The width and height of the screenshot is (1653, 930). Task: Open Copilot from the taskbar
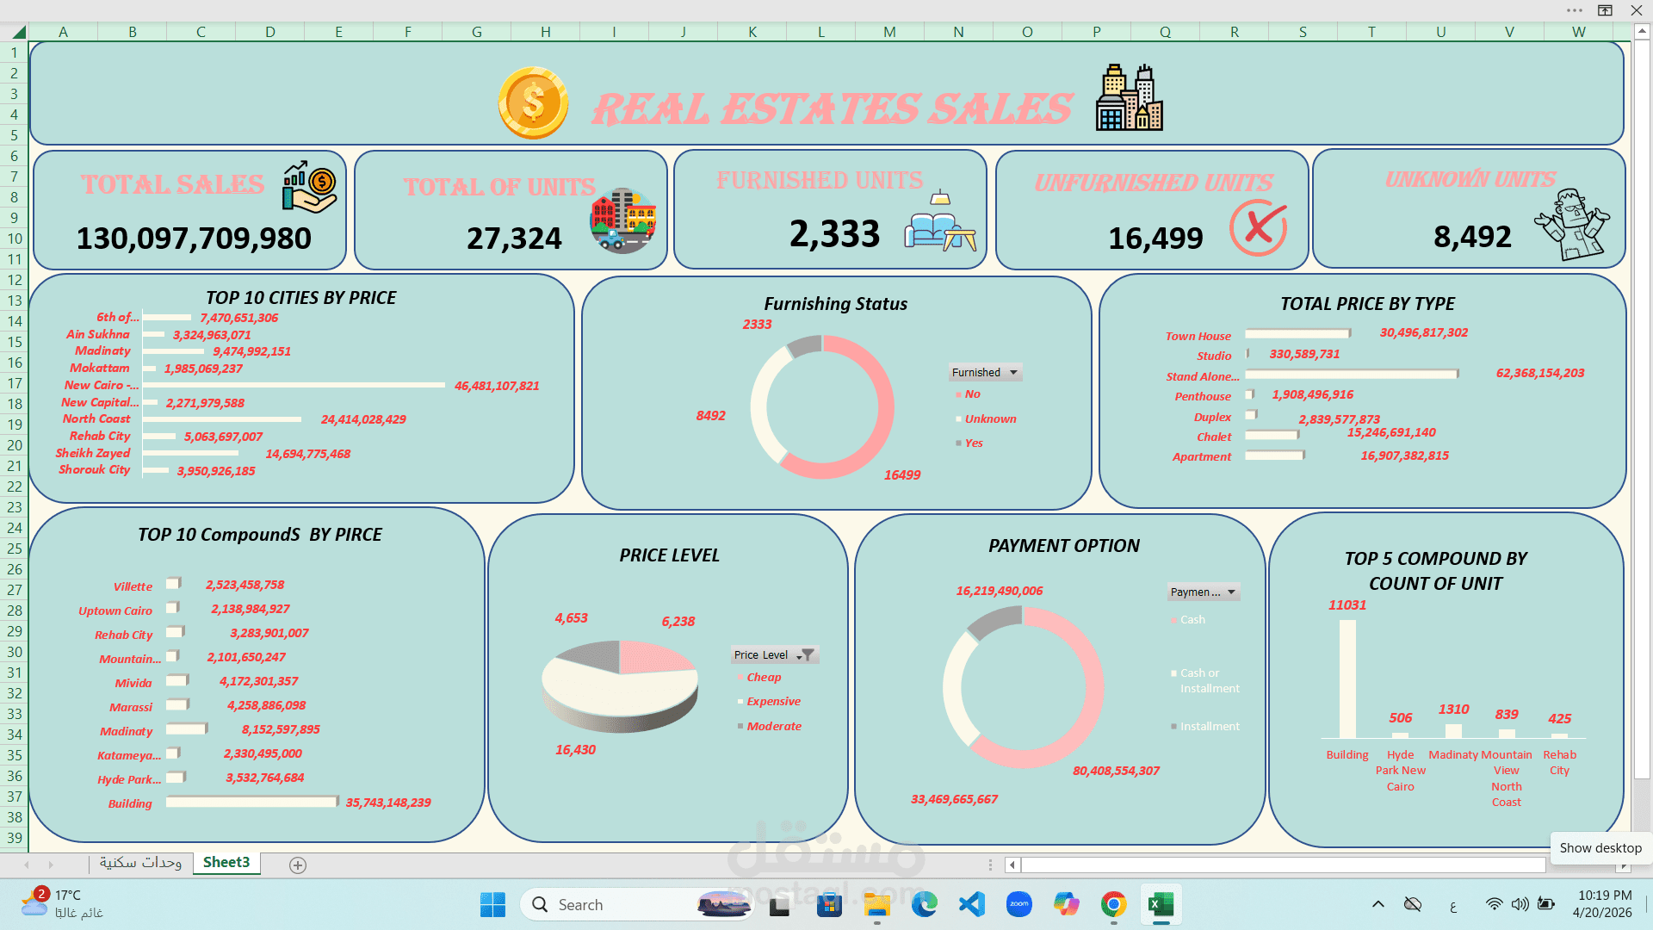(1067, 905)
